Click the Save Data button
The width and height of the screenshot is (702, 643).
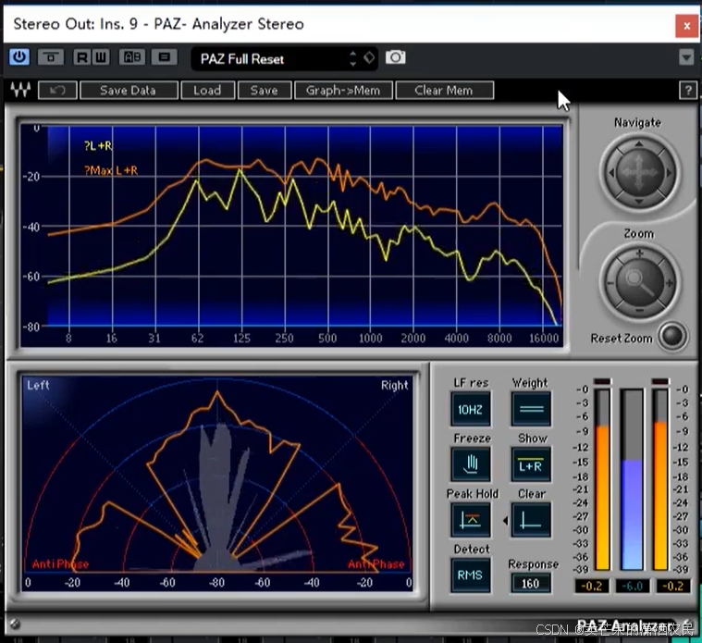(x=129, y=91)
